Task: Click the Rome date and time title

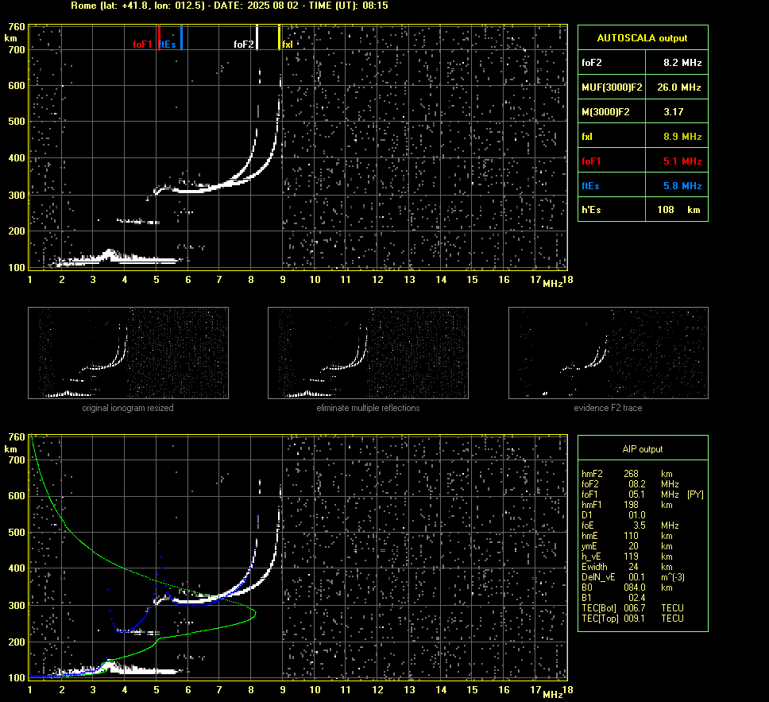Action: [230, 6]
